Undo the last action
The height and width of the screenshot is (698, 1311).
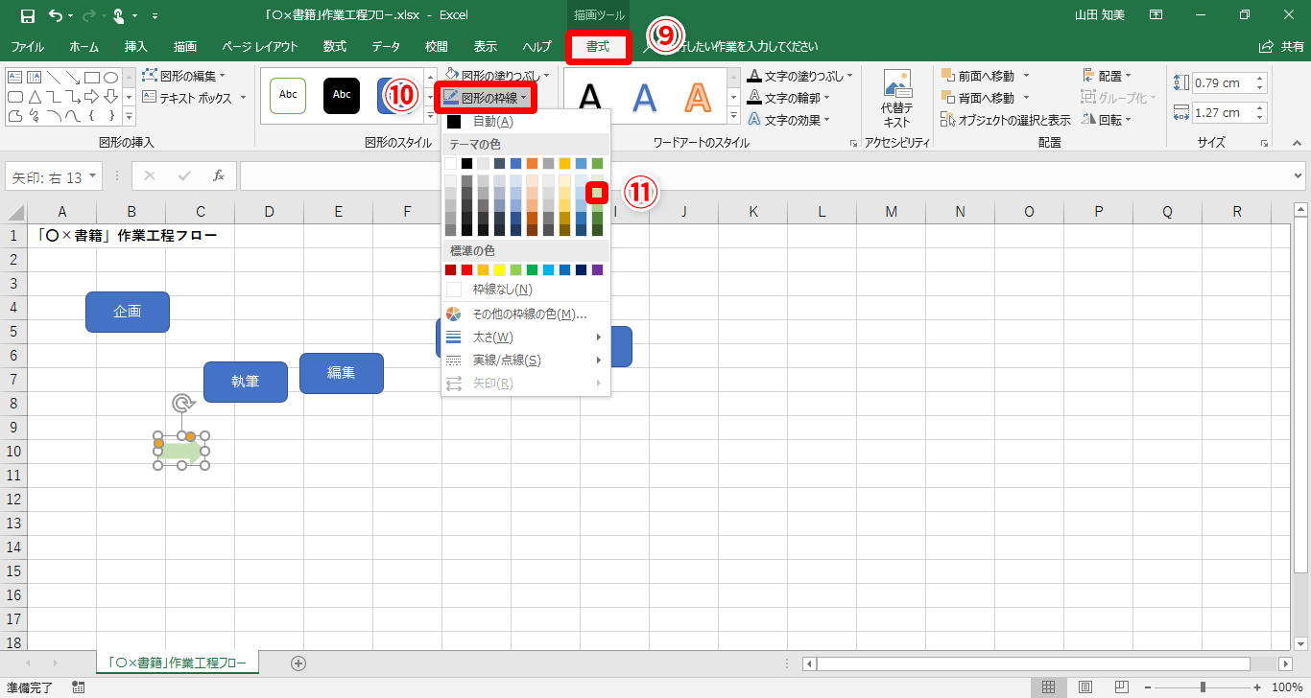point(56,15)
